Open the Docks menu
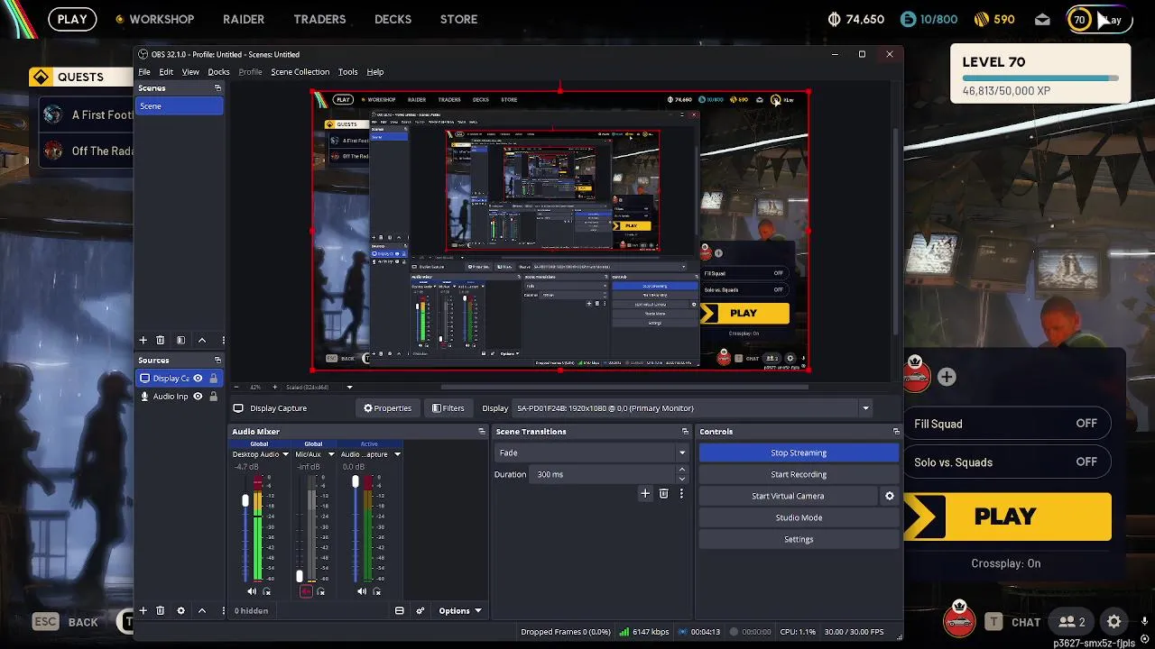 coord(218,72)
